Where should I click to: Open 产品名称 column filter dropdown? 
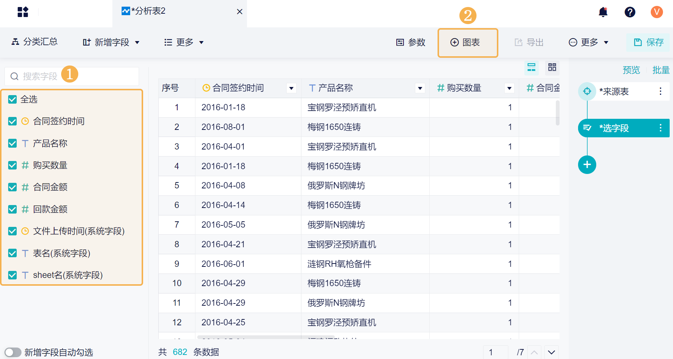(x=420, y=88)
